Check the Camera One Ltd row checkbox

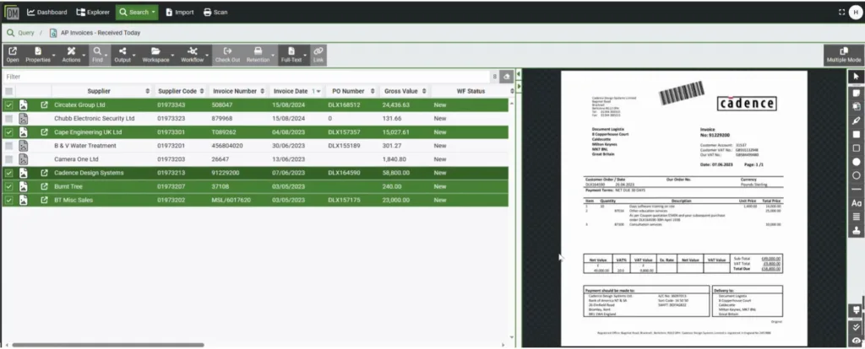tap(8, 159)
